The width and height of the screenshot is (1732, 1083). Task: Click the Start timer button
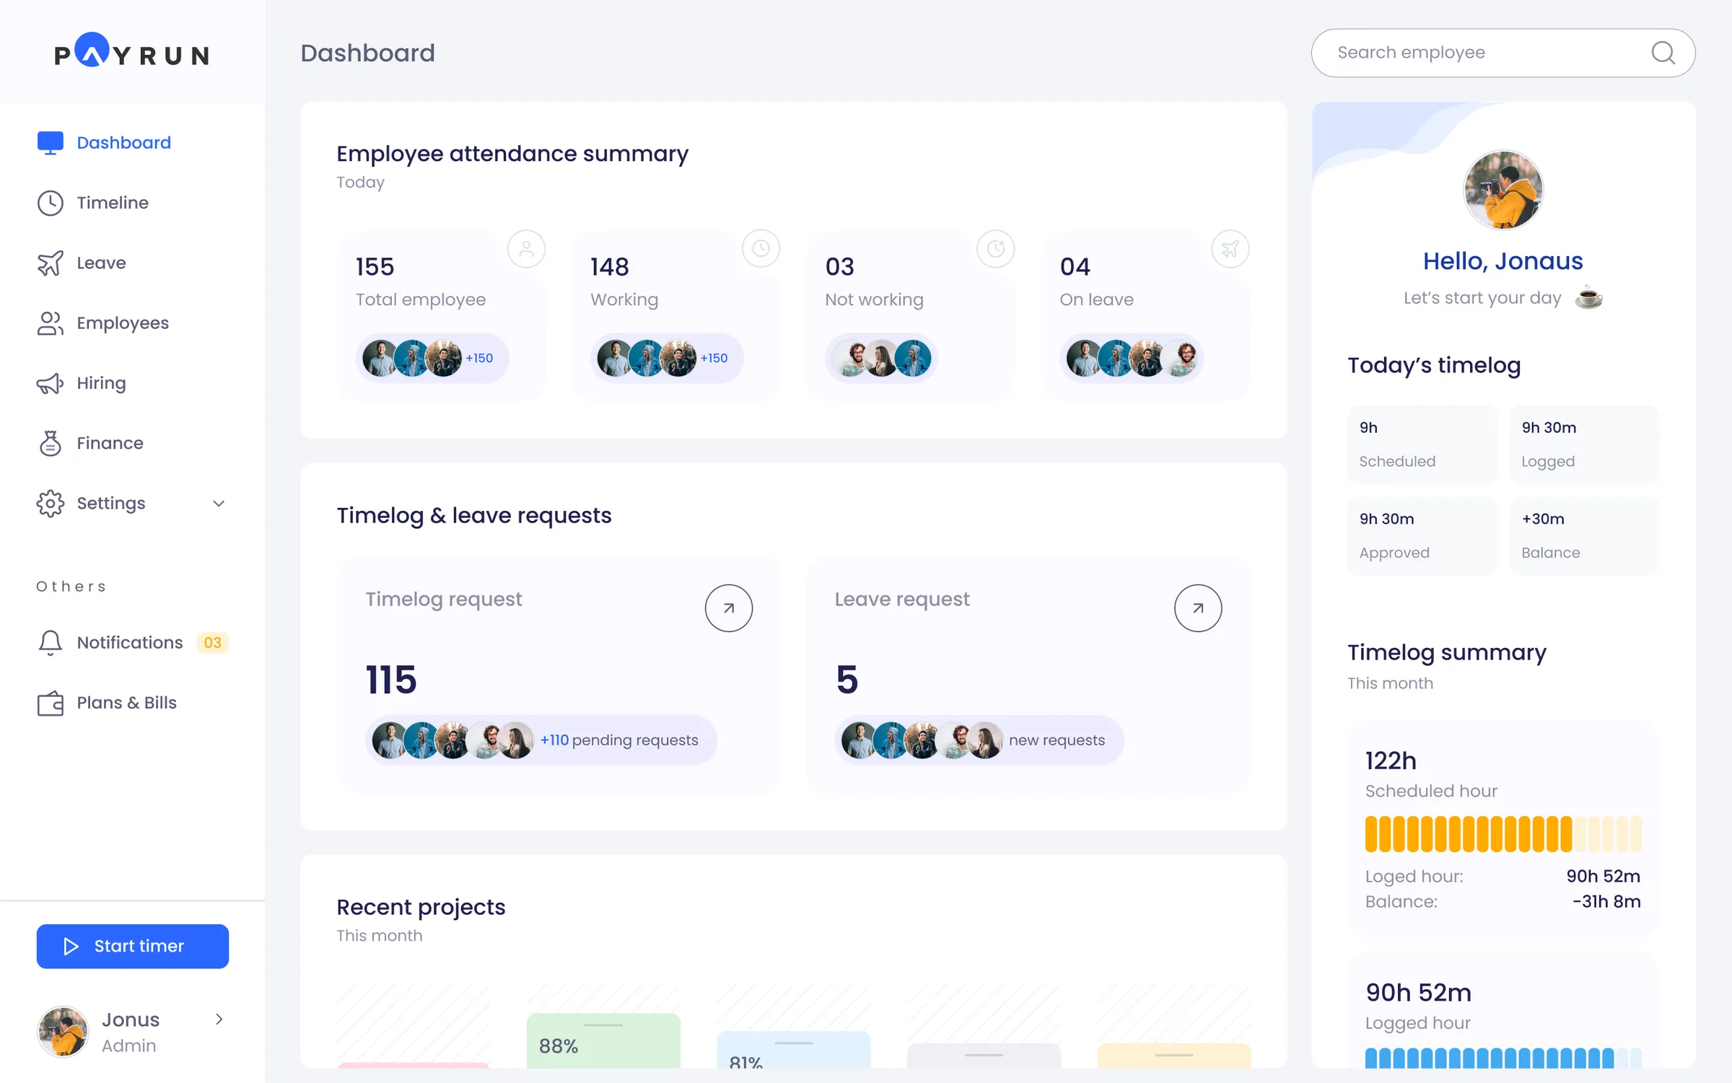pos(132,946)
